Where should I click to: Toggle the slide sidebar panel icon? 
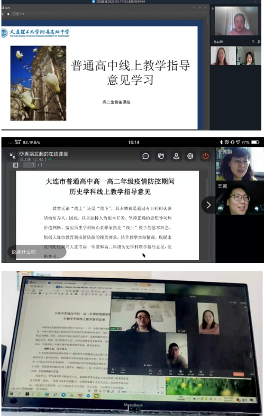(x=16, y=165)
